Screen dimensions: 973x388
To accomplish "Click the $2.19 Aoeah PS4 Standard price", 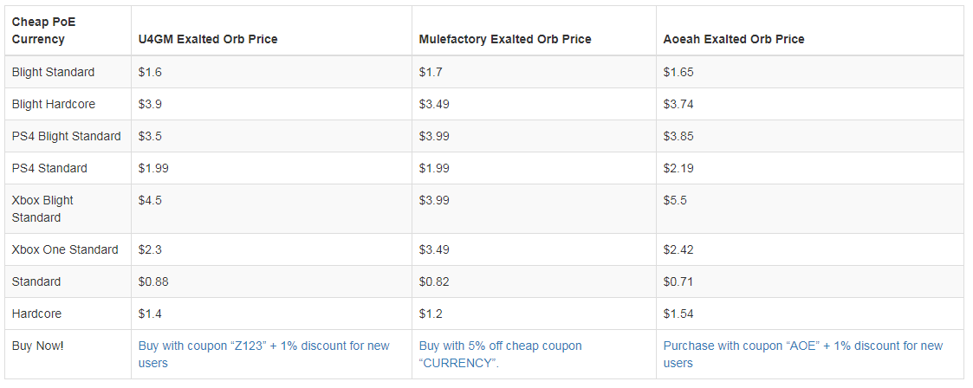I will 678,168.
